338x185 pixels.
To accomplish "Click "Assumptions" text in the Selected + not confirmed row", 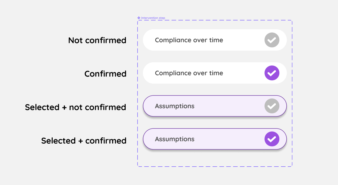I will pyautogui.click(x=175, y=106).
